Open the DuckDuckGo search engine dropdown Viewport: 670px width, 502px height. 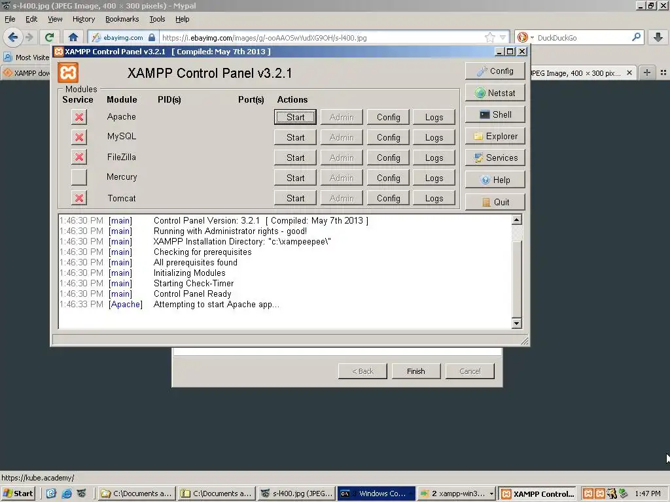click(525, 37)
